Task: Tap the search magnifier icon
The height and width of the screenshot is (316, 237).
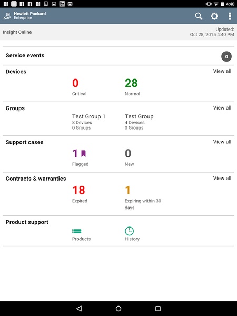Action: click(x=199, y=16)
